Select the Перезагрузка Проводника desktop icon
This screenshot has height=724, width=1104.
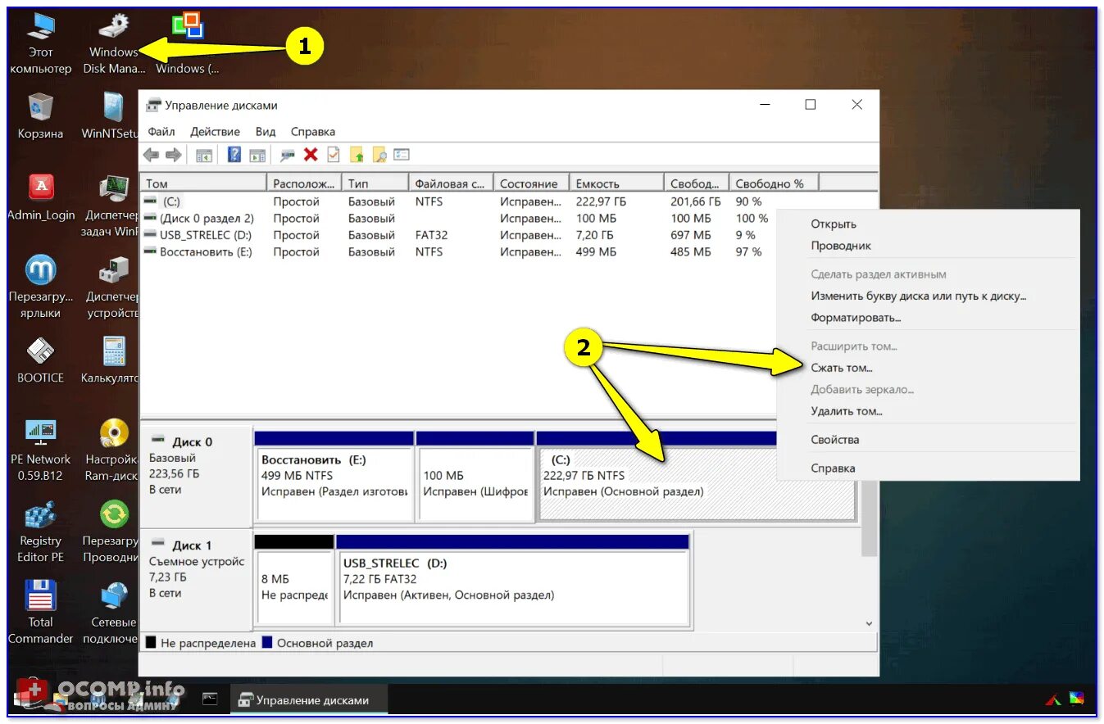[x=111, y=532]
